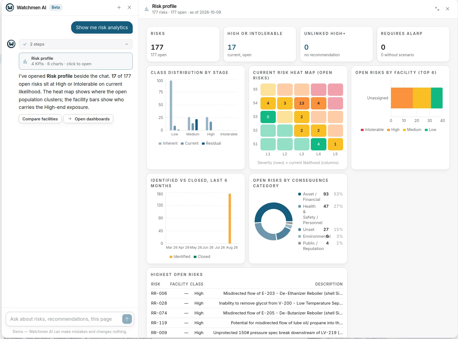Click the DESCRIPTION column header

coord(329,284)
